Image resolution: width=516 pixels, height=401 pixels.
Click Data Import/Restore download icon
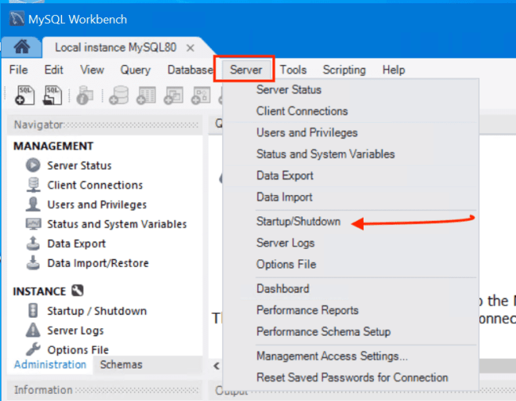33,263
